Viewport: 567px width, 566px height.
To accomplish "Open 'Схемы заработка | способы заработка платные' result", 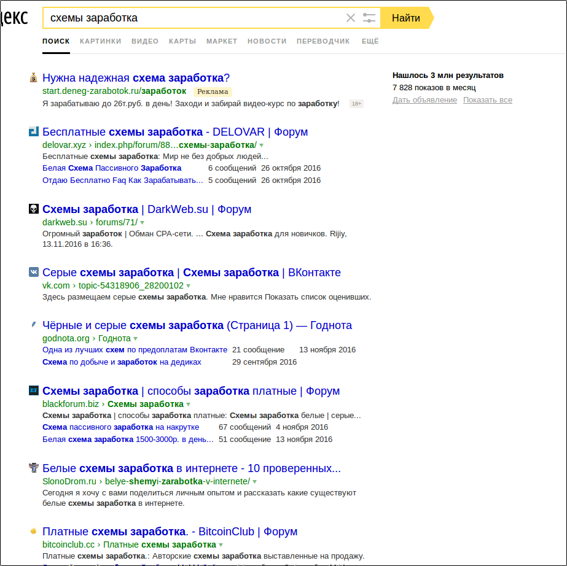I will tap(191, 391).
